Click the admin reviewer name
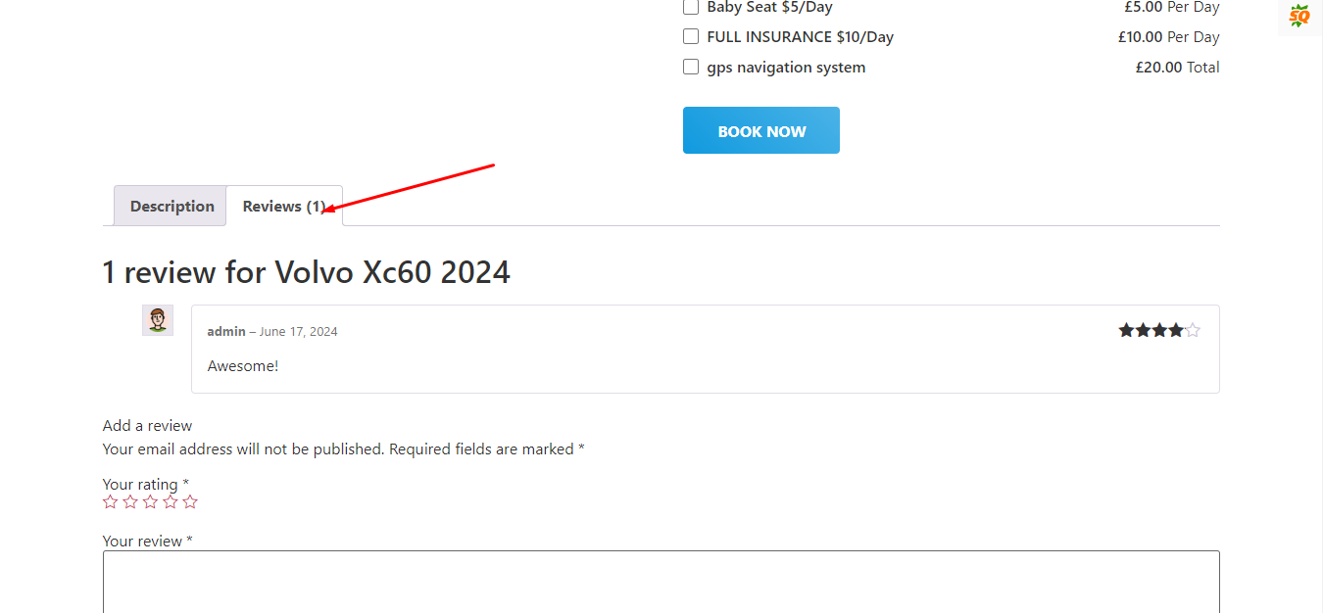Screen dimensions: 1323x613 tap(226, 331)
